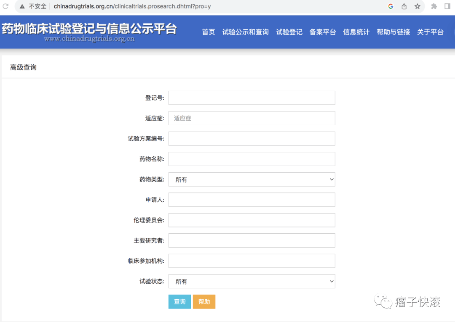
Task: Open the 药物类型 dropdown
Action: point(251,179)
